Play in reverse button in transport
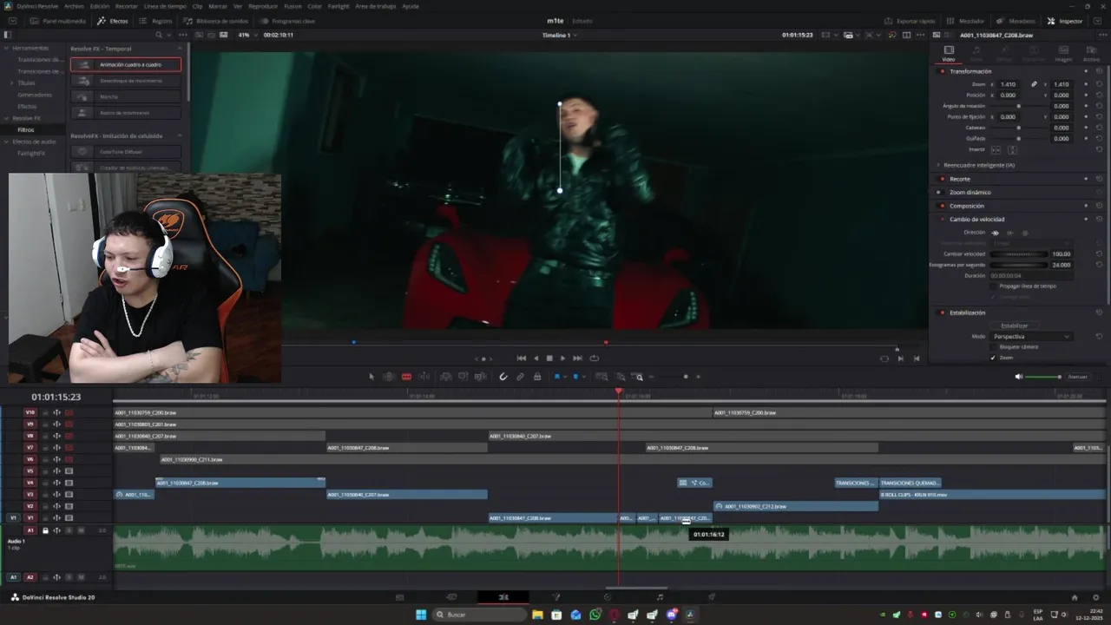 [536, 359]
